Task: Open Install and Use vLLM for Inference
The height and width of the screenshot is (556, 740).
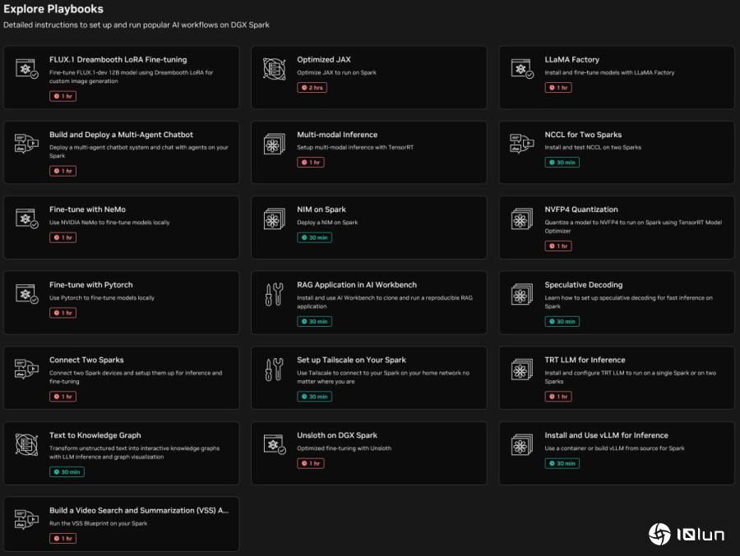Action: [x=606, y=435]
